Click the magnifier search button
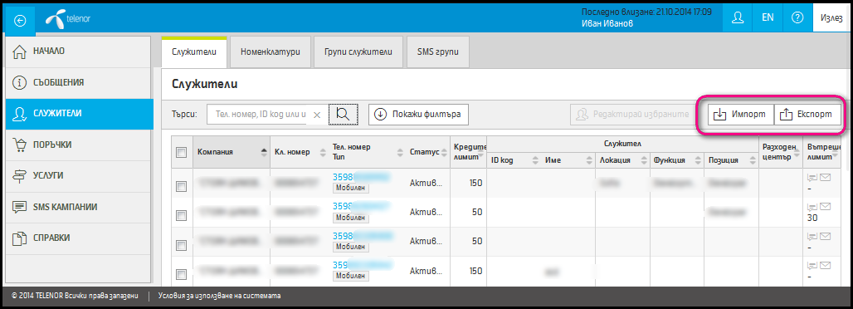This screenshot has height=309, width=853. pyautogui.click(x=344, y=115)
